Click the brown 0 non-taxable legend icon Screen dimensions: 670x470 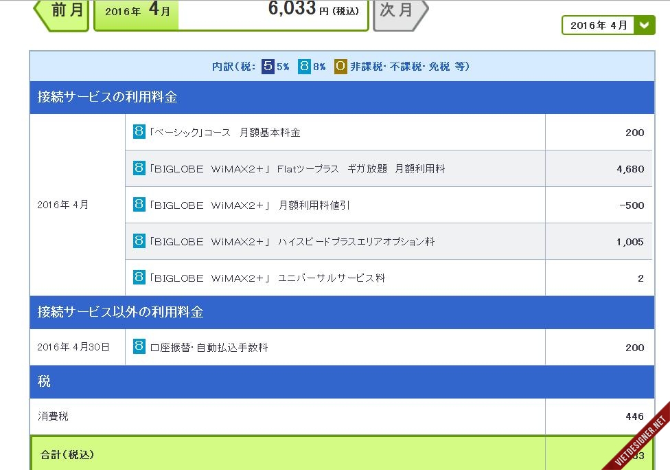[x=340, y=66]
